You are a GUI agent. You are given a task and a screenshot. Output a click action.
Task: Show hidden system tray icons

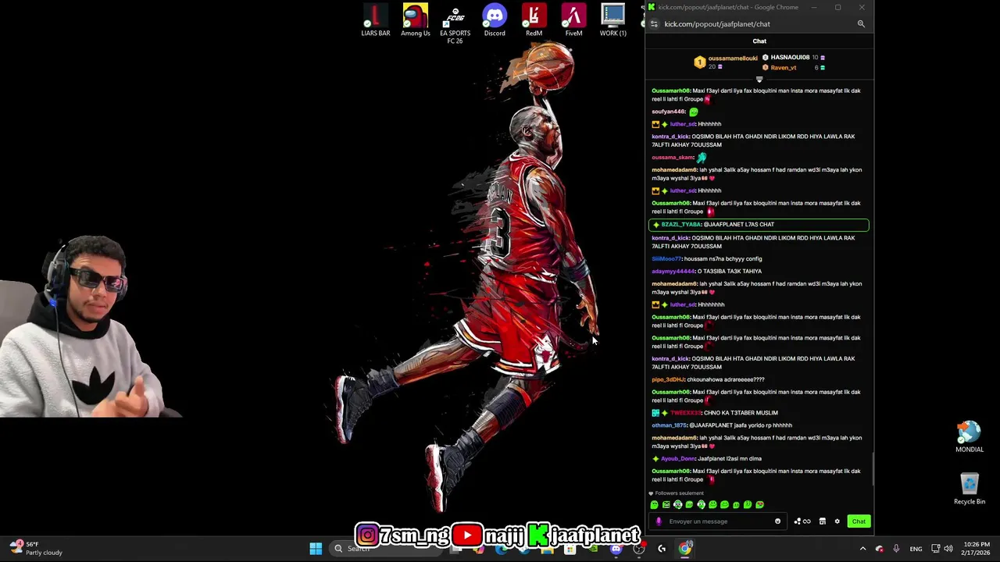(x=862, y=549)
